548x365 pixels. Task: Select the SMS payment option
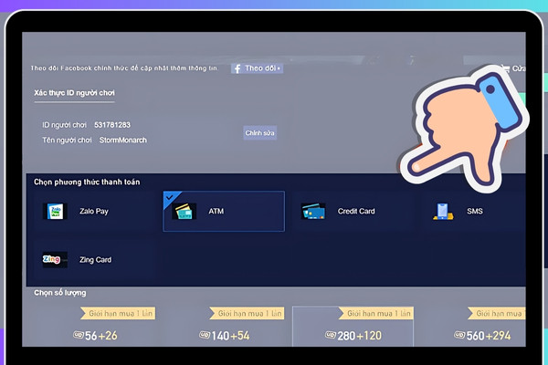point(473,211)
